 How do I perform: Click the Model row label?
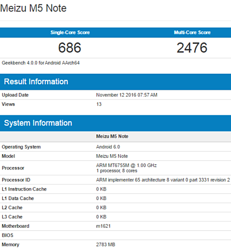click(8, 156)
